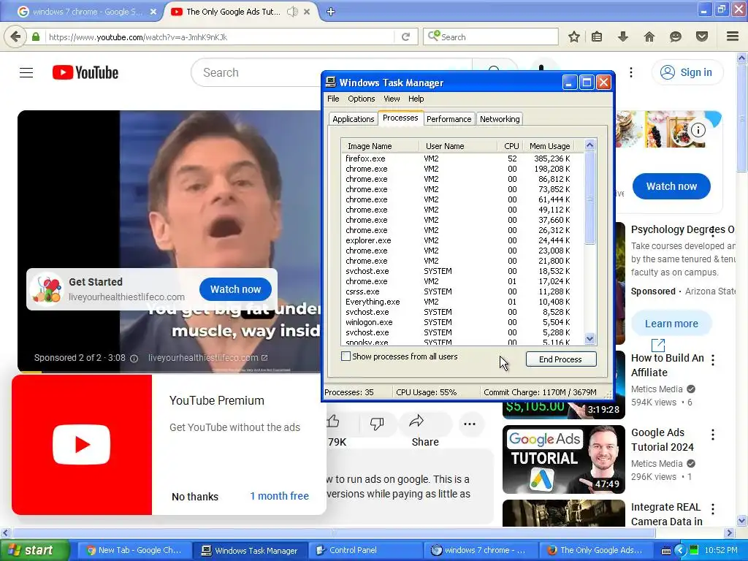Switch to the Performance tab
The image size is (748, 561).
point(449,119)
